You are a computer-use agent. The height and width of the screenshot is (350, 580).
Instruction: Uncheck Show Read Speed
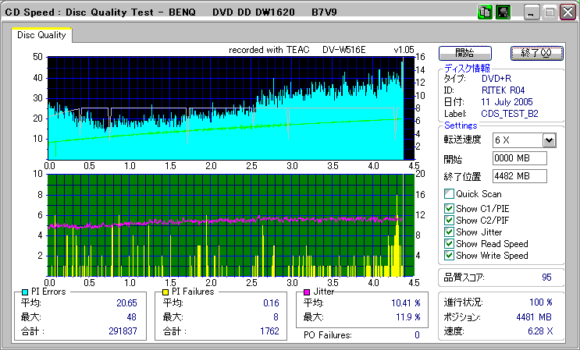(x=449, y=243)
